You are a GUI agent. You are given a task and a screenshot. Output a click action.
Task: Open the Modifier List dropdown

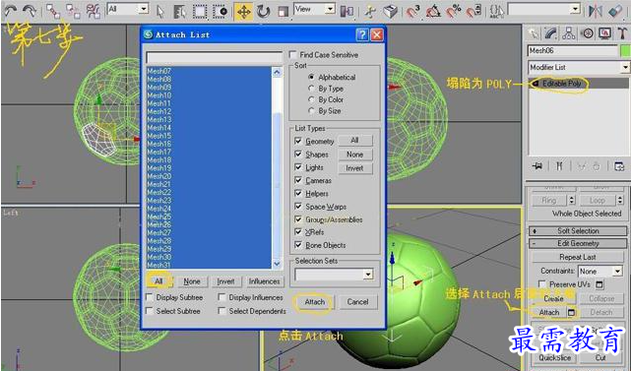pos(625,67)
